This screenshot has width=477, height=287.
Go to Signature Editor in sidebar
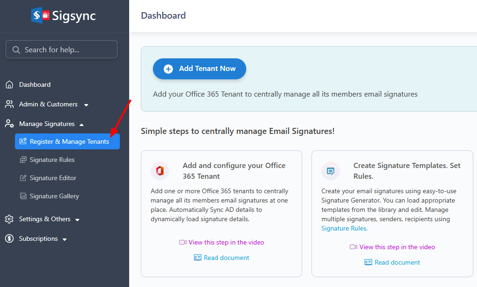click(53, 178)
